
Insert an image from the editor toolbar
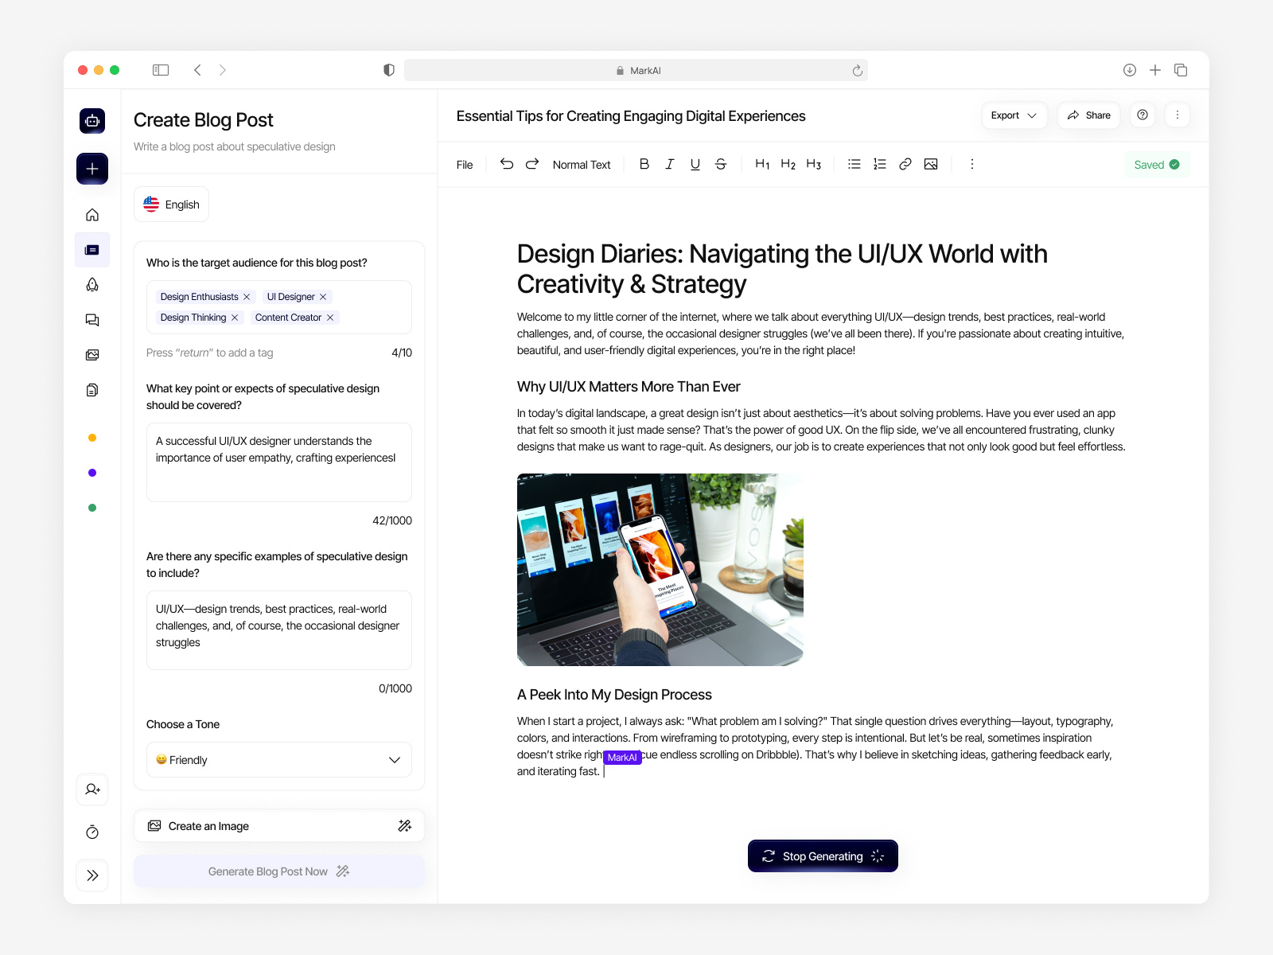click(931, 164)
